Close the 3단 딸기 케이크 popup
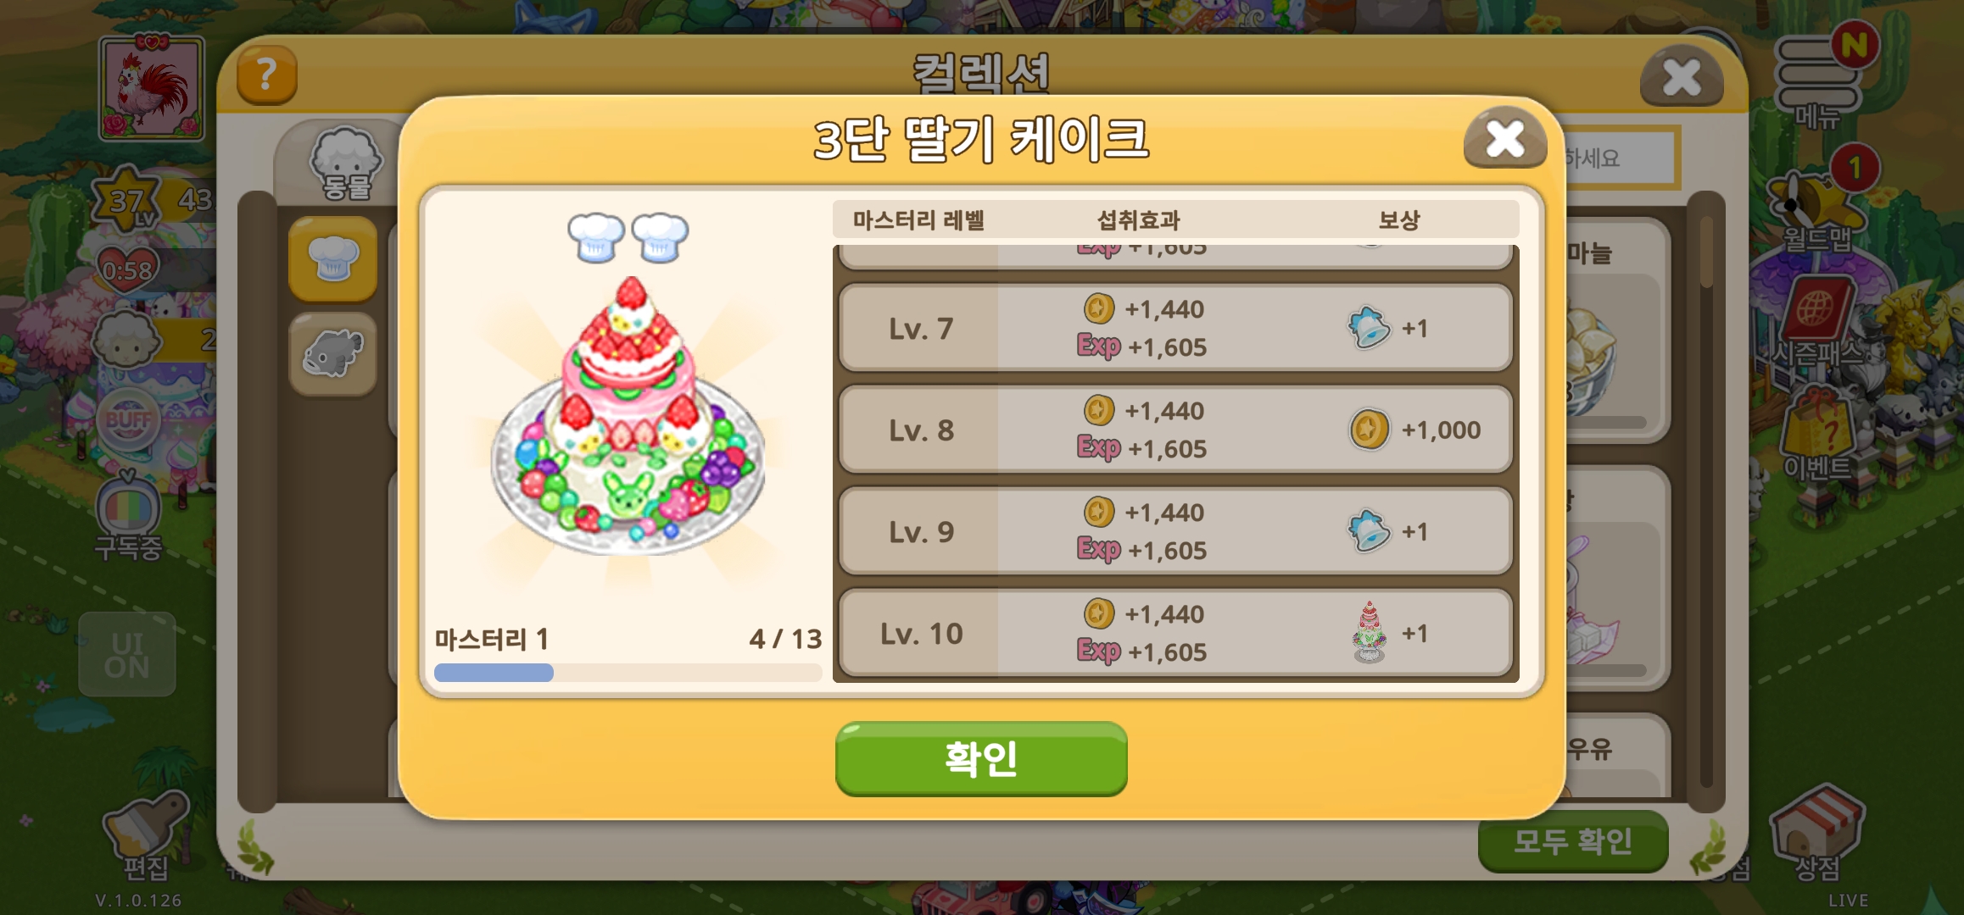Viewport: 1964px width, 915px height. click(x=1505, y=138)
